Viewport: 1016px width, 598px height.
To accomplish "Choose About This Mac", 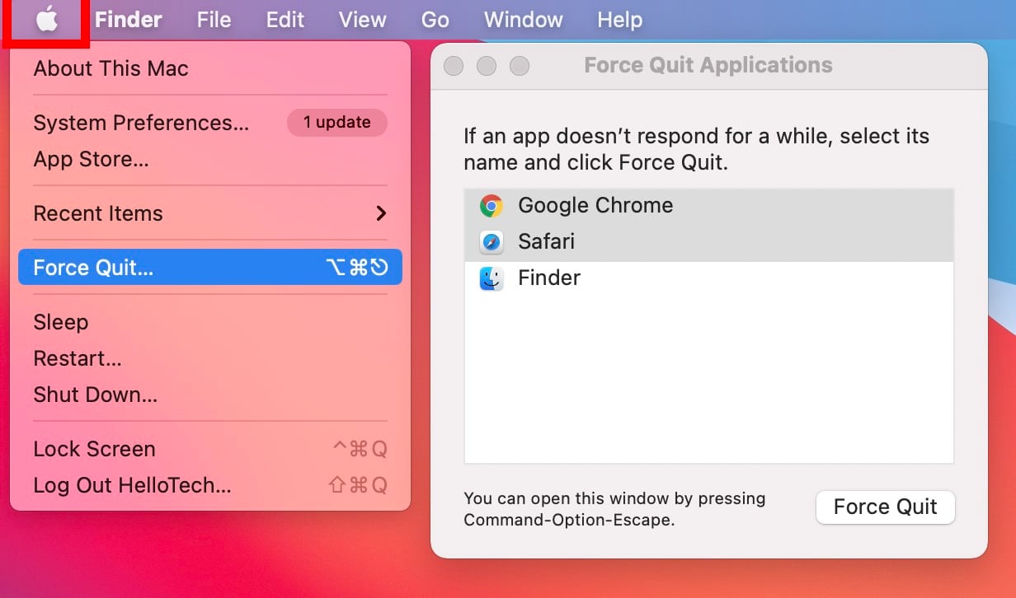I will (x=111, y=68).
